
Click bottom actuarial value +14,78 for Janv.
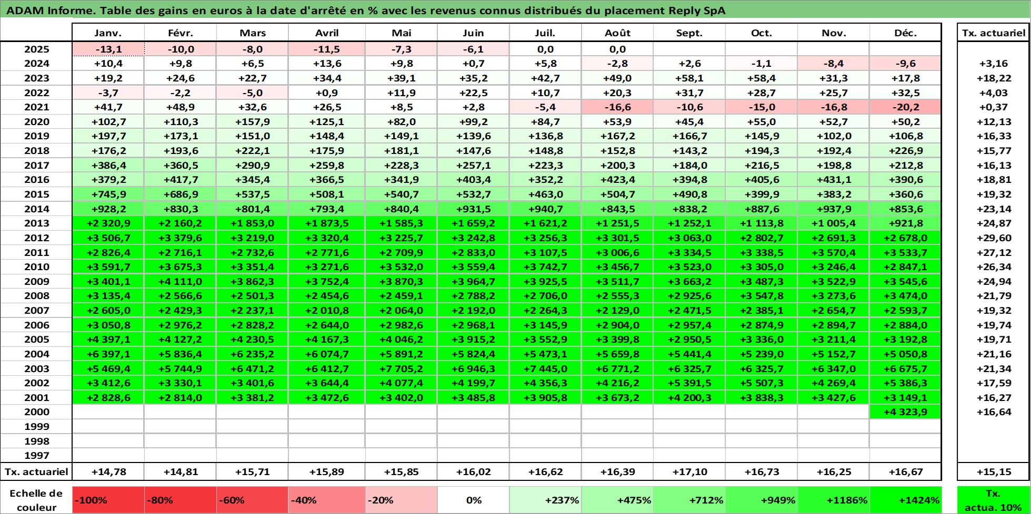[108, 472]
